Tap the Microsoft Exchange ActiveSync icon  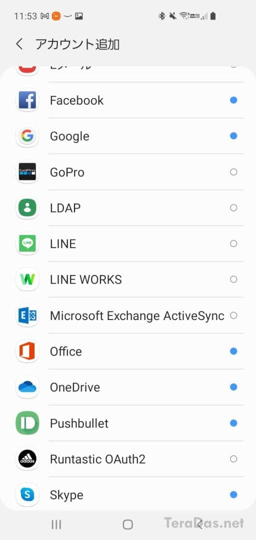(x=27, y=315)
